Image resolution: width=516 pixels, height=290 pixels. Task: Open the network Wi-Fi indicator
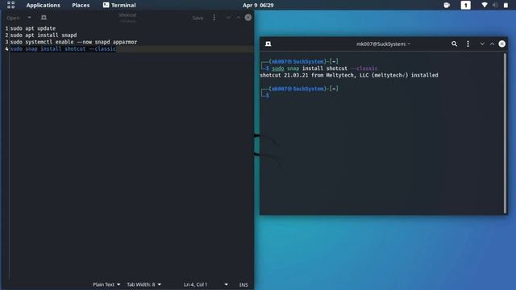[484, 5]
